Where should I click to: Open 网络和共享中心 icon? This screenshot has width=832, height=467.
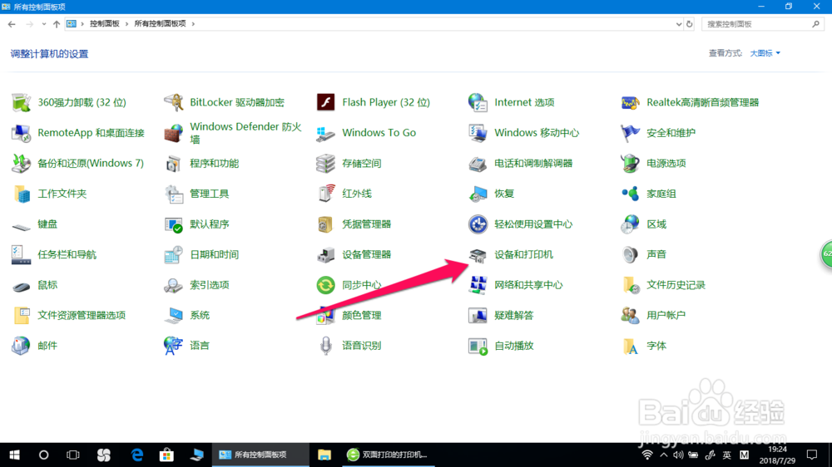coord(478,285)
